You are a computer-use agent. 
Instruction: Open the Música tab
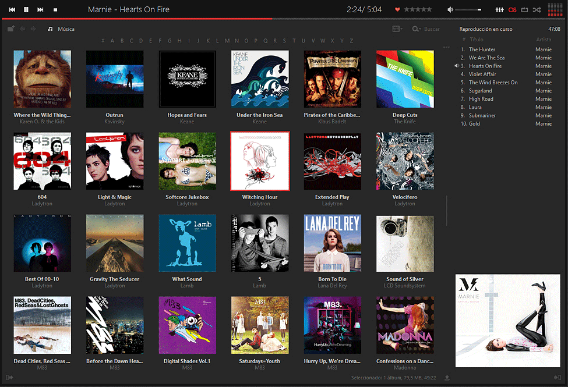tap(66, 29)
